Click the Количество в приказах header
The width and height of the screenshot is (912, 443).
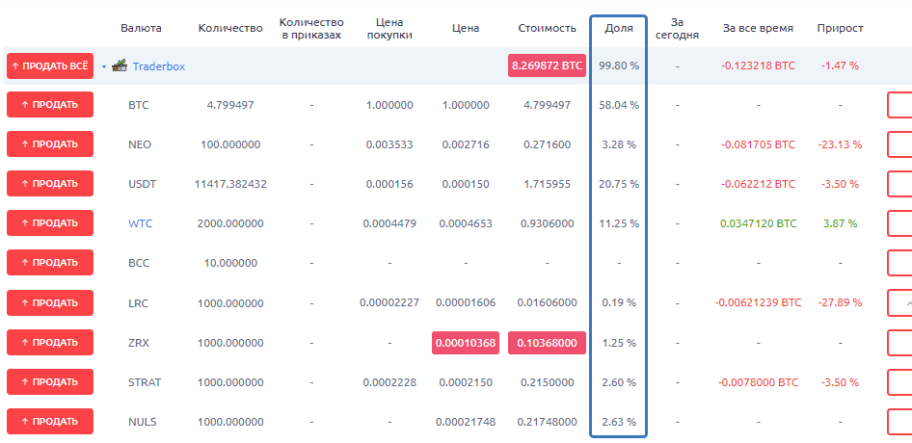311,28
